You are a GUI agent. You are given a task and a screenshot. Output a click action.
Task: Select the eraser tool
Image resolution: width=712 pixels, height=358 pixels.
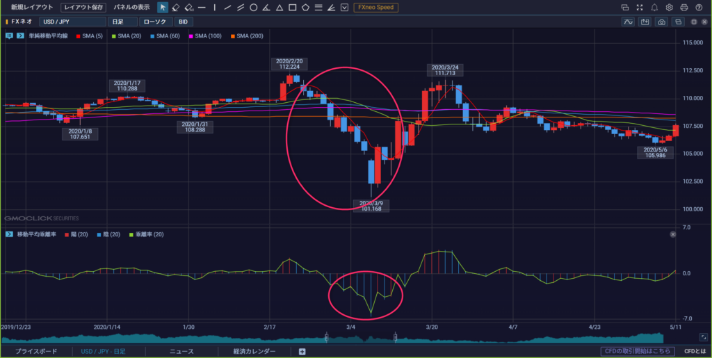tap(176, 7)
